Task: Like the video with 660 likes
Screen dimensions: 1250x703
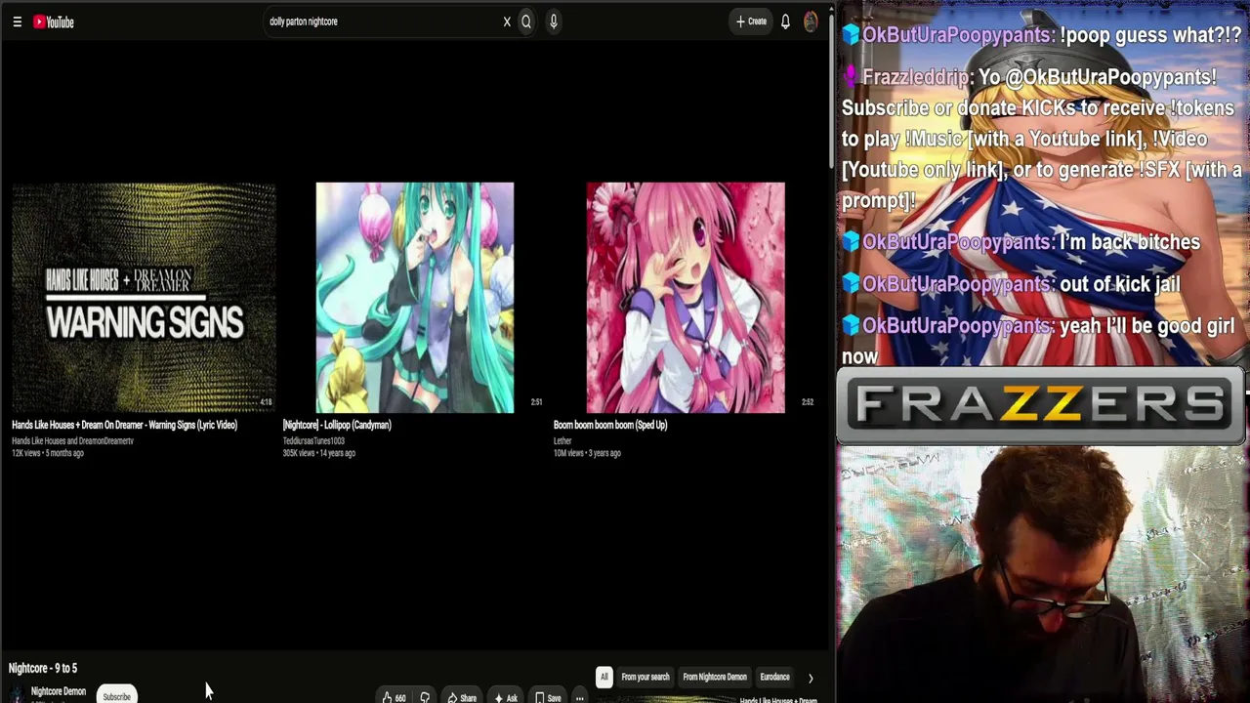Action: (395, 697)
